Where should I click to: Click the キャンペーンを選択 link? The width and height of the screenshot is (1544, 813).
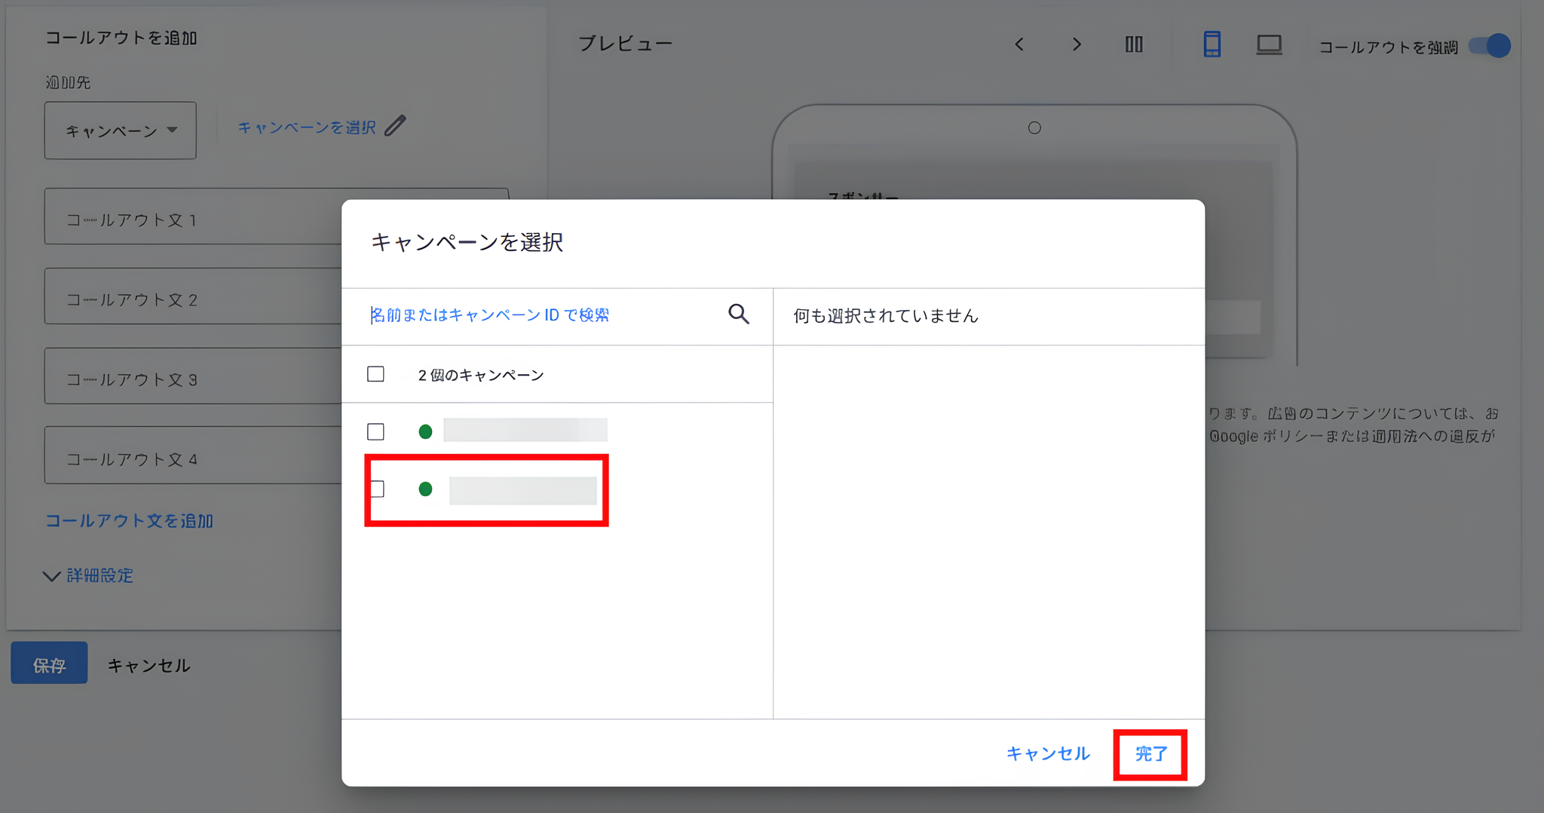(x=308, y=126)
